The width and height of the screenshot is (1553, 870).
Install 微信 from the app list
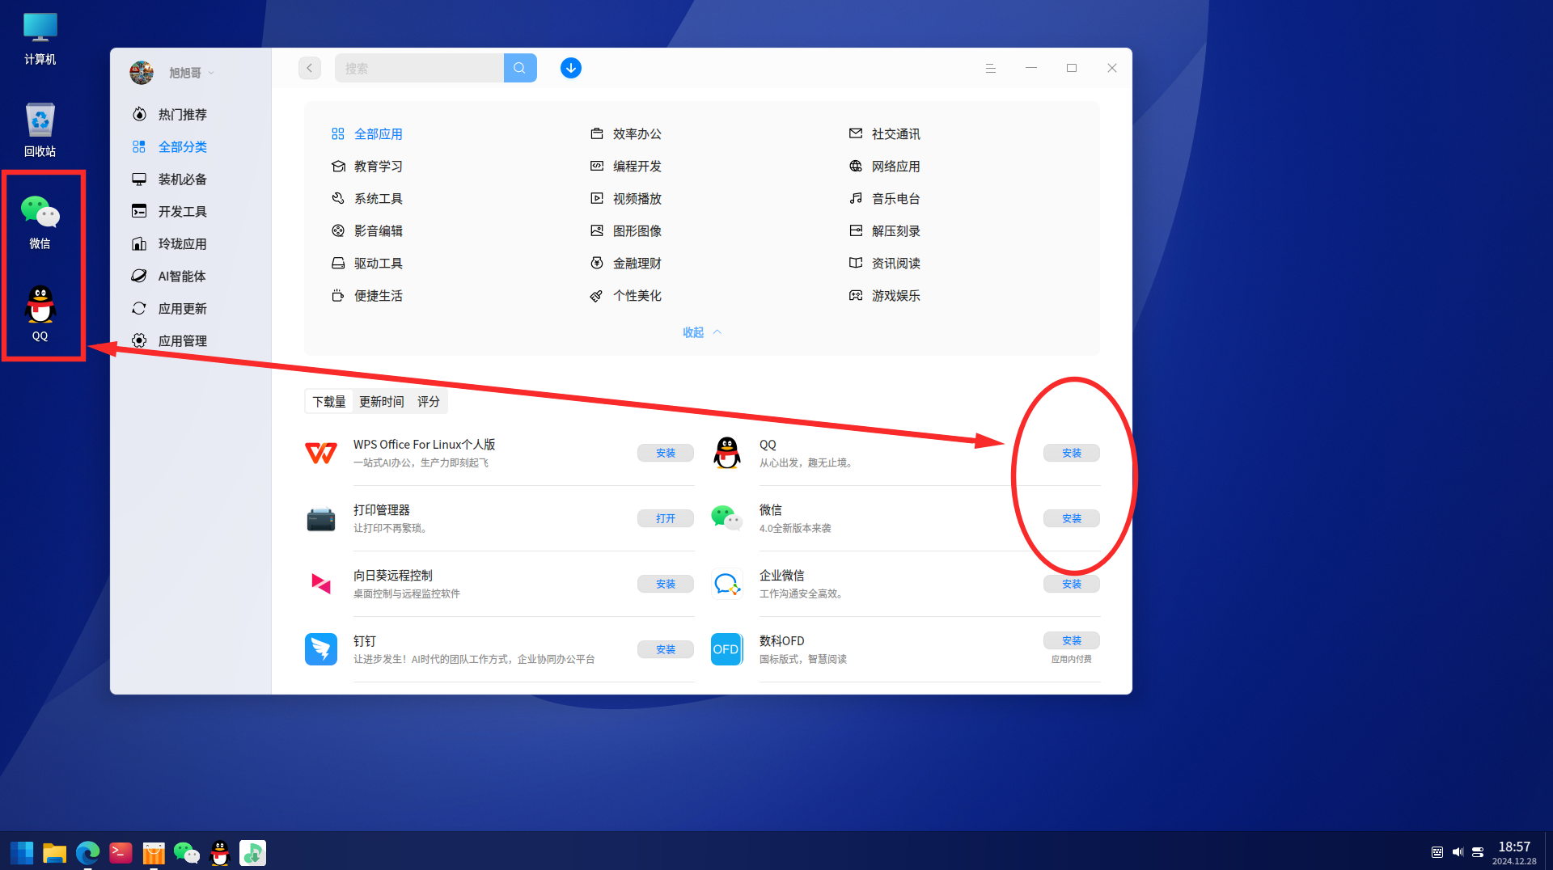click(x=1072, y=518)
